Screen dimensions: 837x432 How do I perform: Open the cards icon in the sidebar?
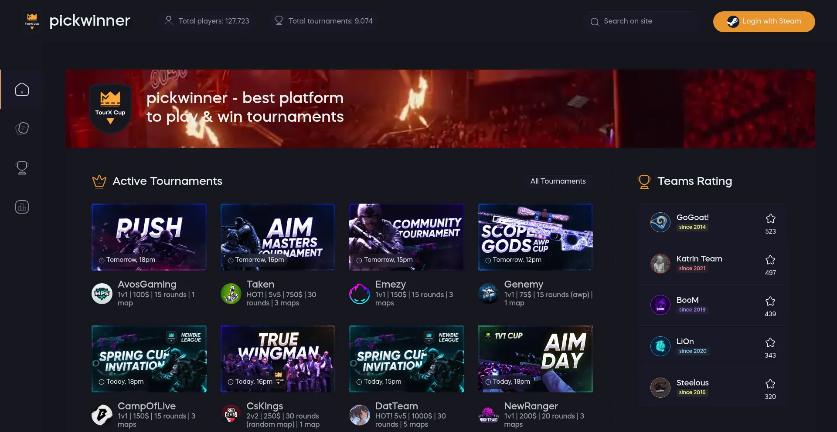tap(22, 128)
